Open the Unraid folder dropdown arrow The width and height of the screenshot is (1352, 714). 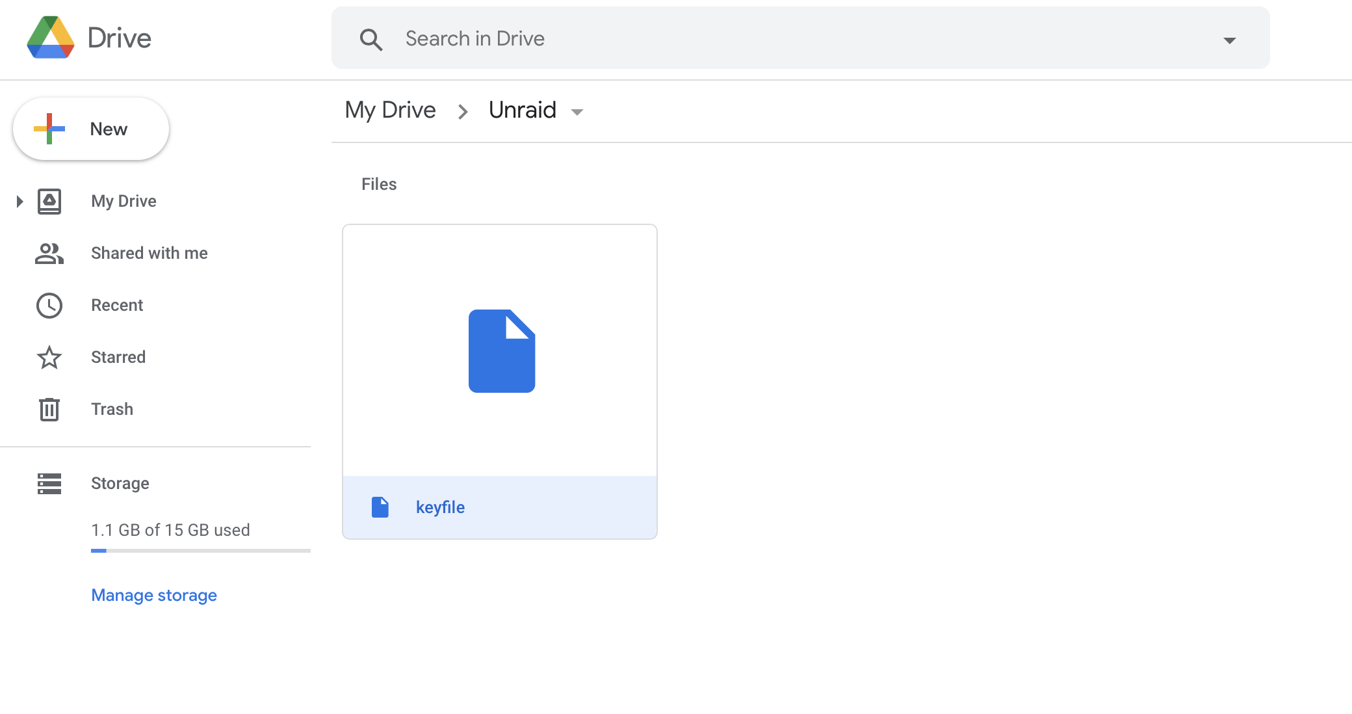[x=577, y=112]
